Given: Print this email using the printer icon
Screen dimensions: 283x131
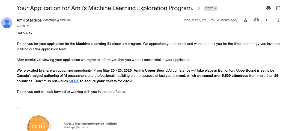Looking at the screenshot, I should coord(269,8).
